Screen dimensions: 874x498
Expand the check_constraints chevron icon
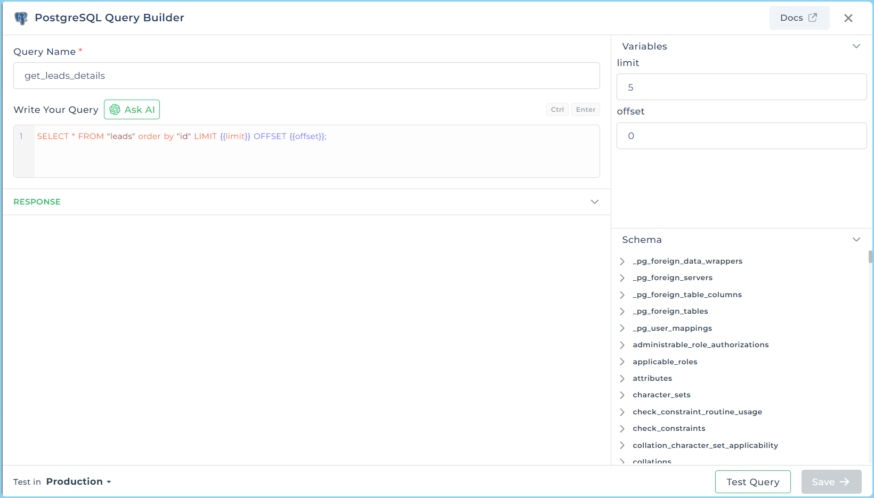click(622, 428)
